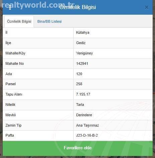
Task: Select the Yenigüney neighborhood value
Action: [x=84, y=53]
